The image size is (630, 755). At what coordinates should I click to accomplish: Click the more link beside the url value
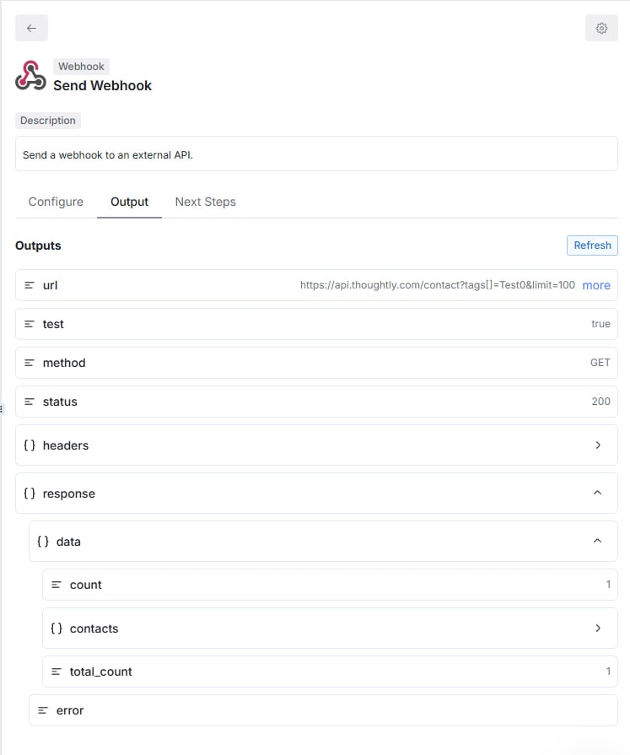[x=596, y=285]
